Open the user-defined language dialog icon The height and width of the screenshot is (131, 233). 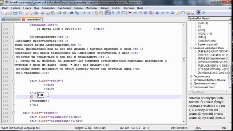[123, 13]
